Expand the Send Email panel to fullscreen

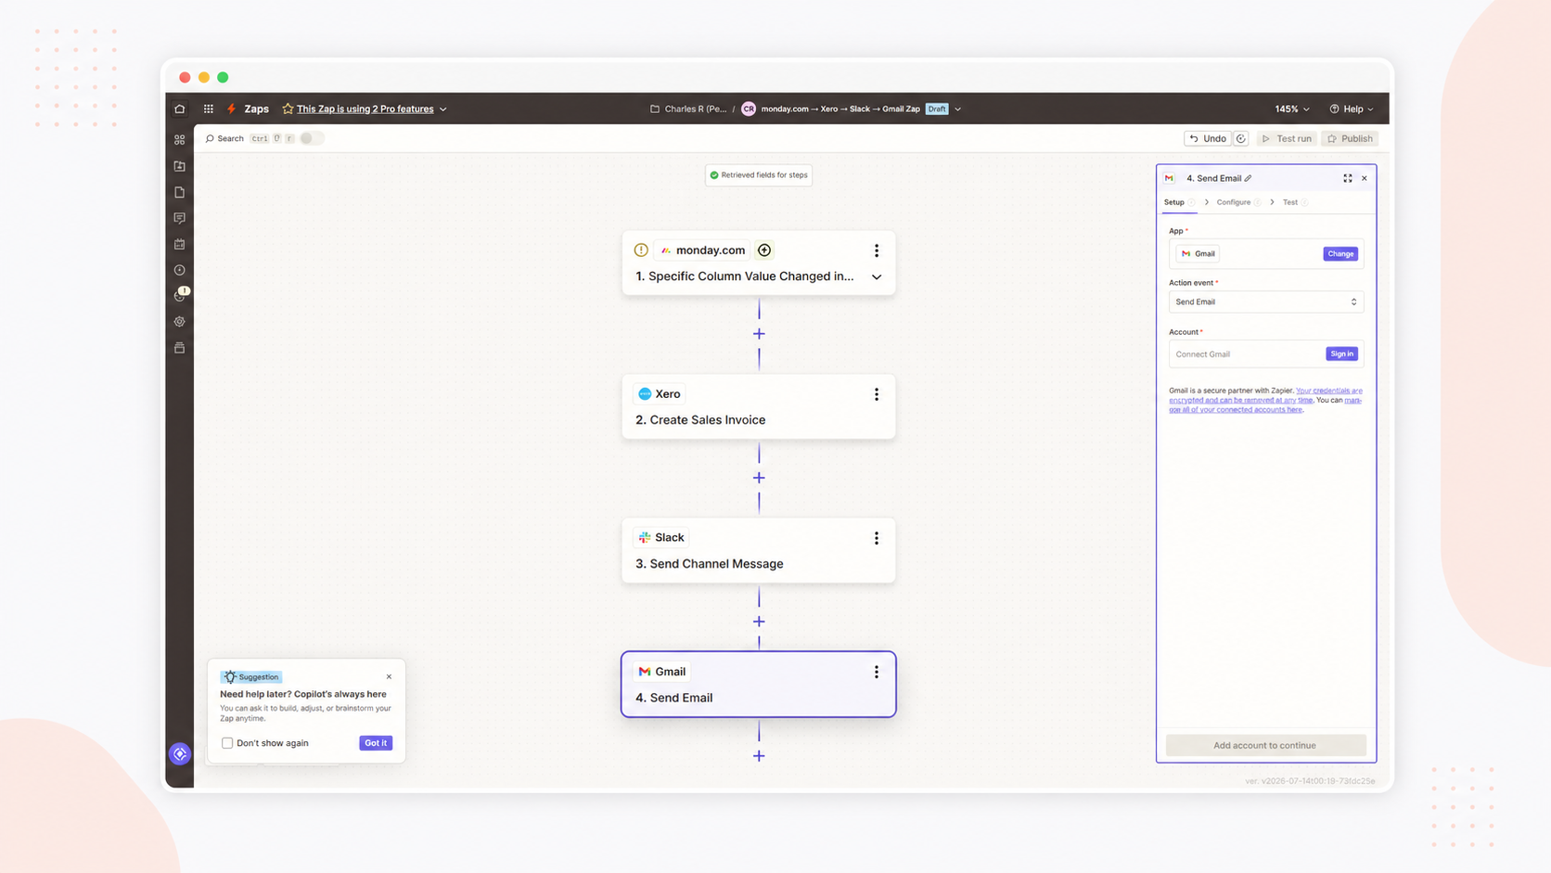click(1348, 178)
